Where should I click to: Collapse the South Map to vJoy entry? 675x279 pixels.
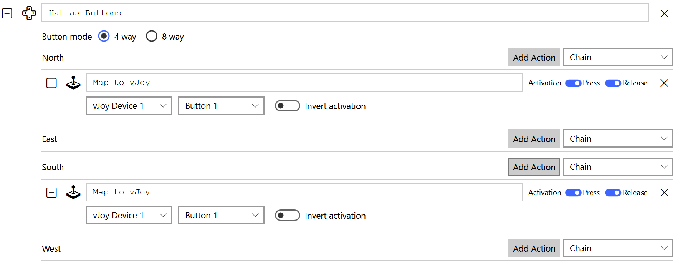51,193
